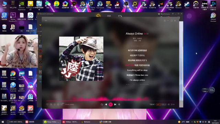Open the QQ Music desktop icon

(56, 5)
